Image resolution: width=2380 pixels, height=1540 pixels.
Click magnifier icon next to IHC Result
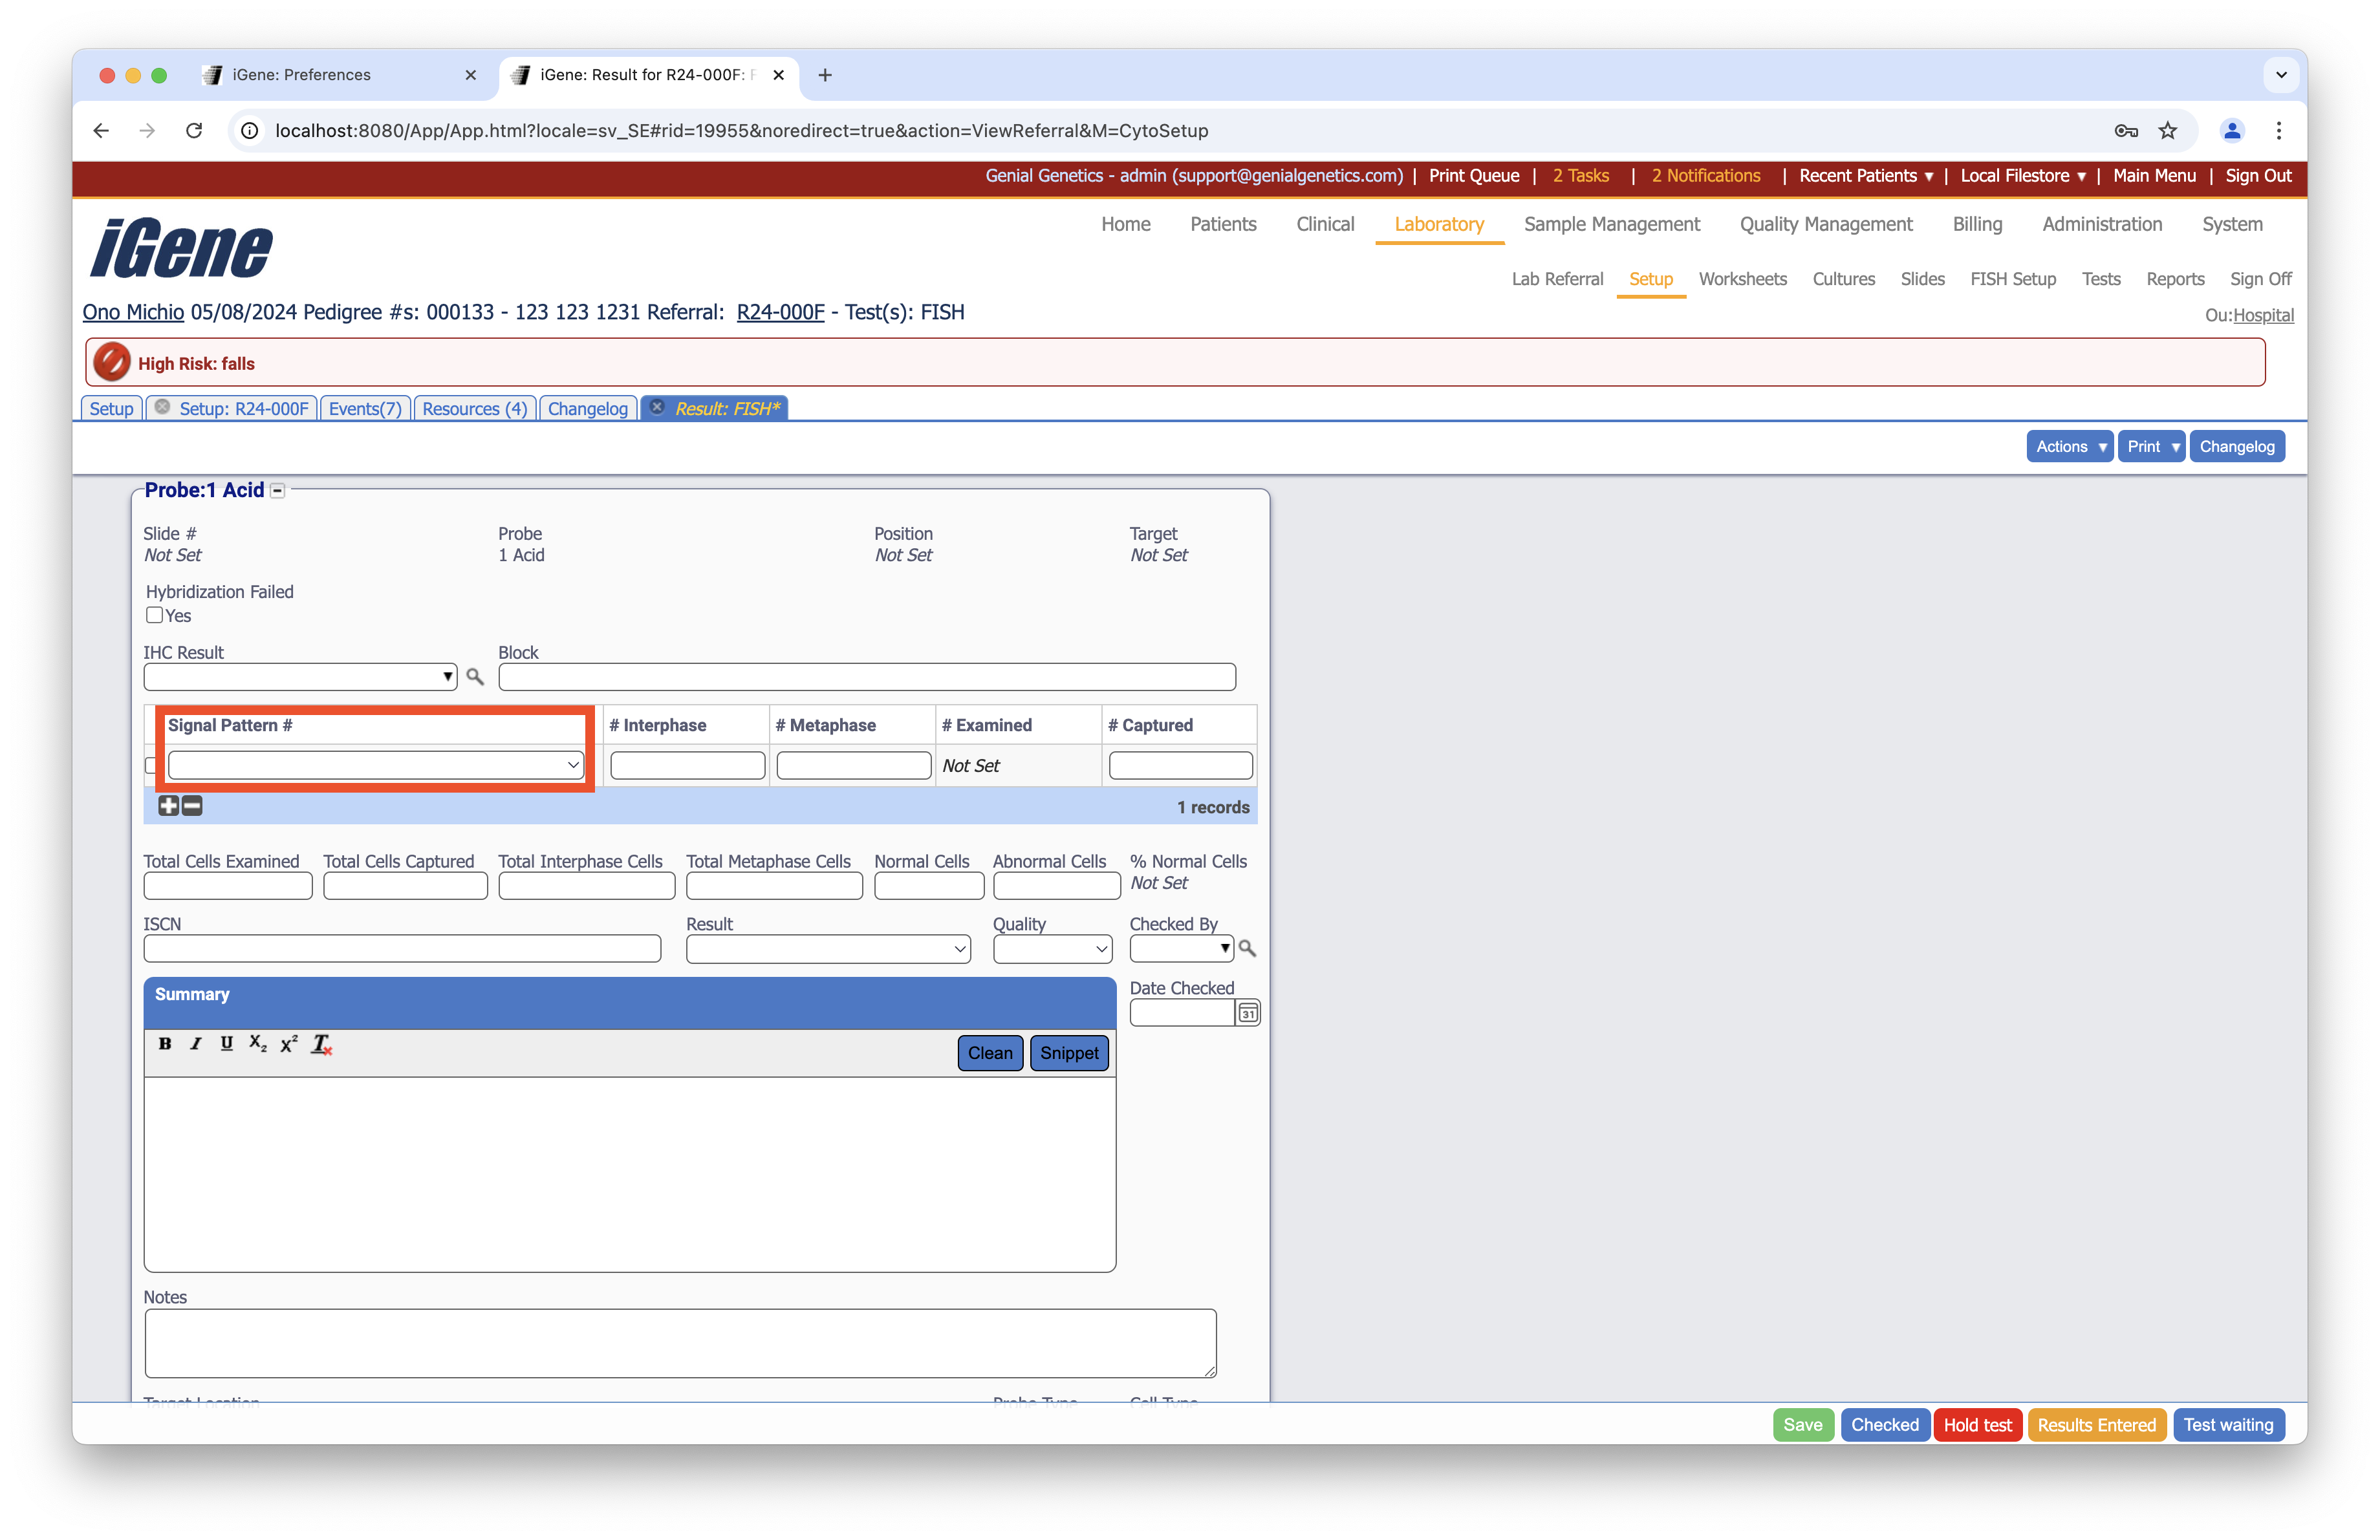coord(475,678)
